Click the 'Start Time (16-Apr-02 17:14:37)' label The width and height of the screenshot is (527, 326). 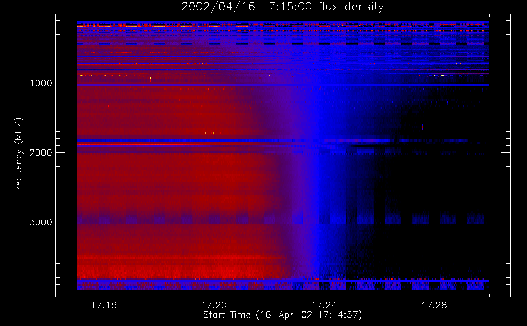[x=282, y=315]
